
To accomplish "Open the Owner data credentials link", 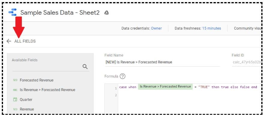I will coord(156,28).
